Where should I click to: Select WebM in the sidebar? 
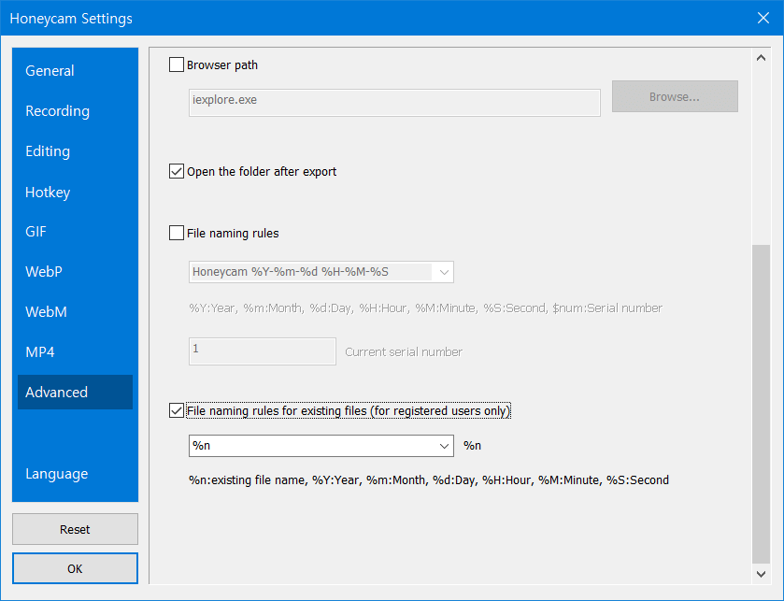[x=46, y=312]
